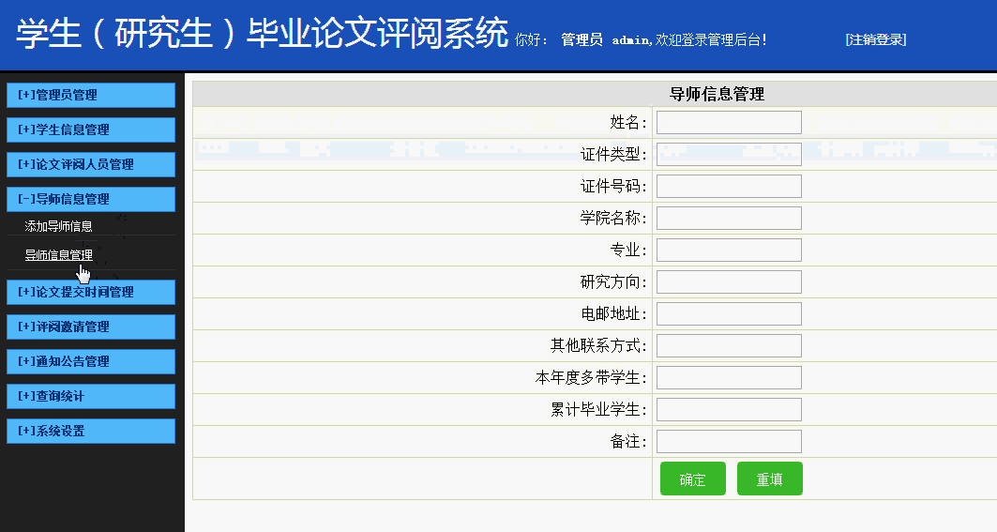This screenshot has width=997, height=532.
Task: Open 导师信息管理 submenu link
Action: (59, 254)
